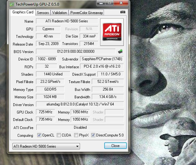Click the Computing label
The height and width of the screenshot is (165, 196).
pyautogui.click(x=25, y=135)
